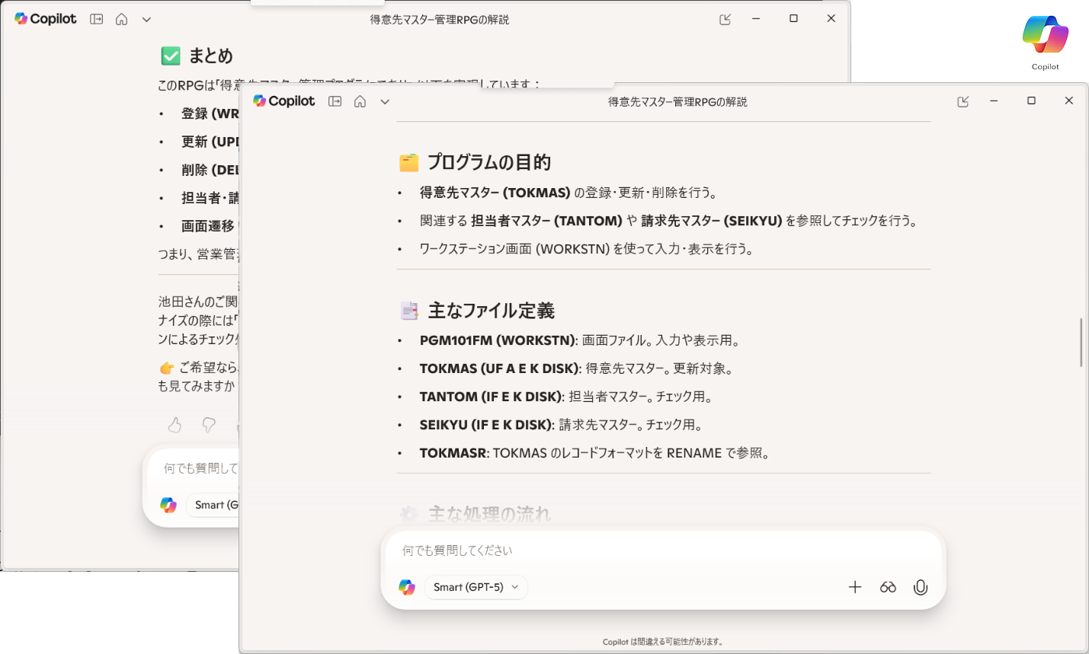Open the plus attachment menu in the message box
The width and height of the screenshot is (1089, 654).
[x=855, y=587]
